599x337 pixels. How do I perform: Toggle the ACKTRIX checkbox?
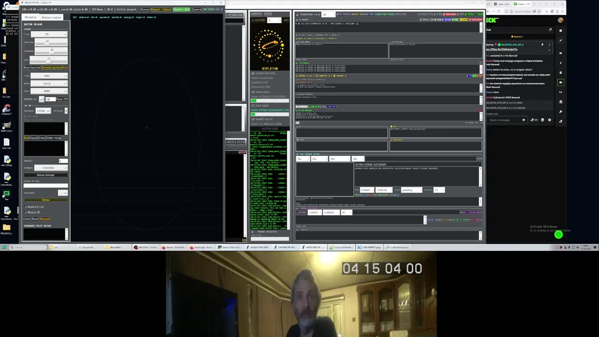click(253, 20)
